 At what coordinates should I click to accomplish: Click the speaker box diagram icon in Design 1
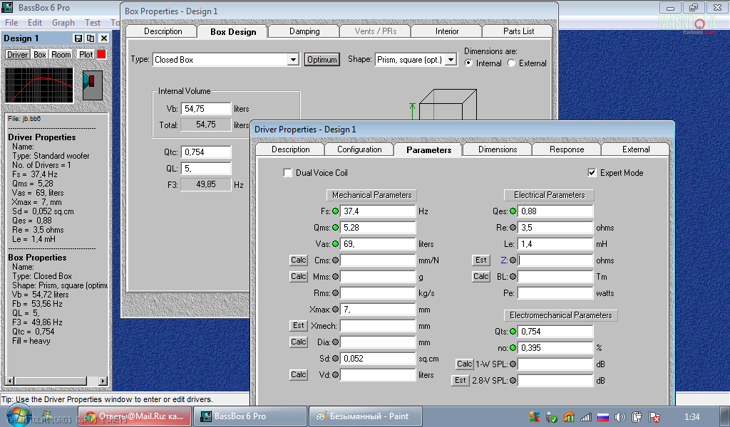[x=92, y=85]
